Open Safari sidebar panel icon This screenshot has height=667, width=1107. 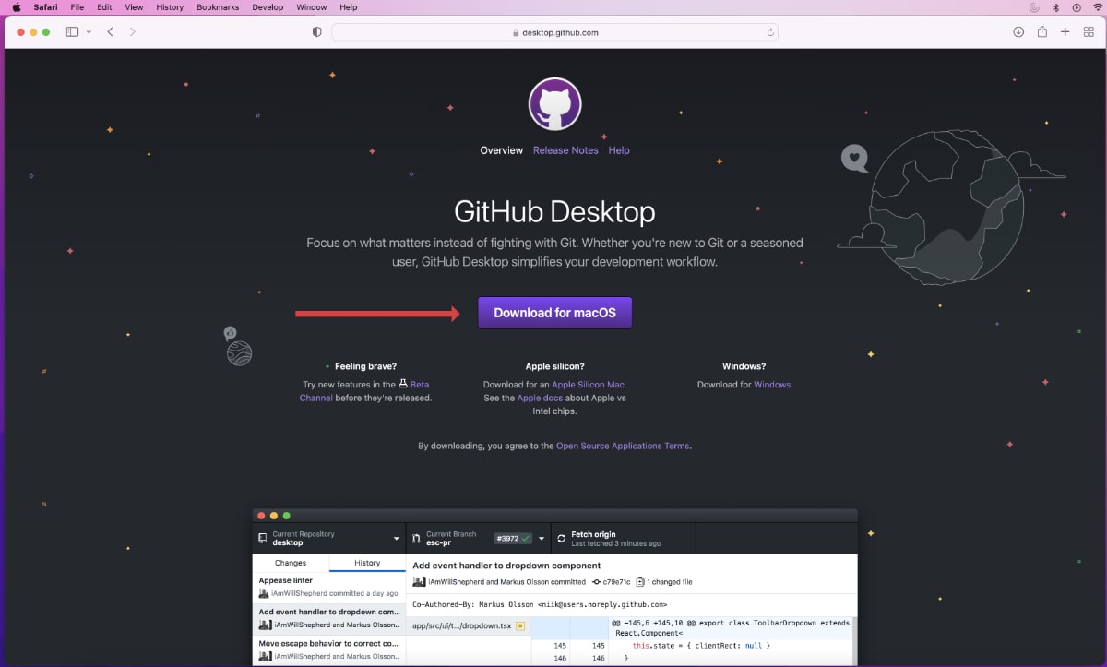click(73, 32)
